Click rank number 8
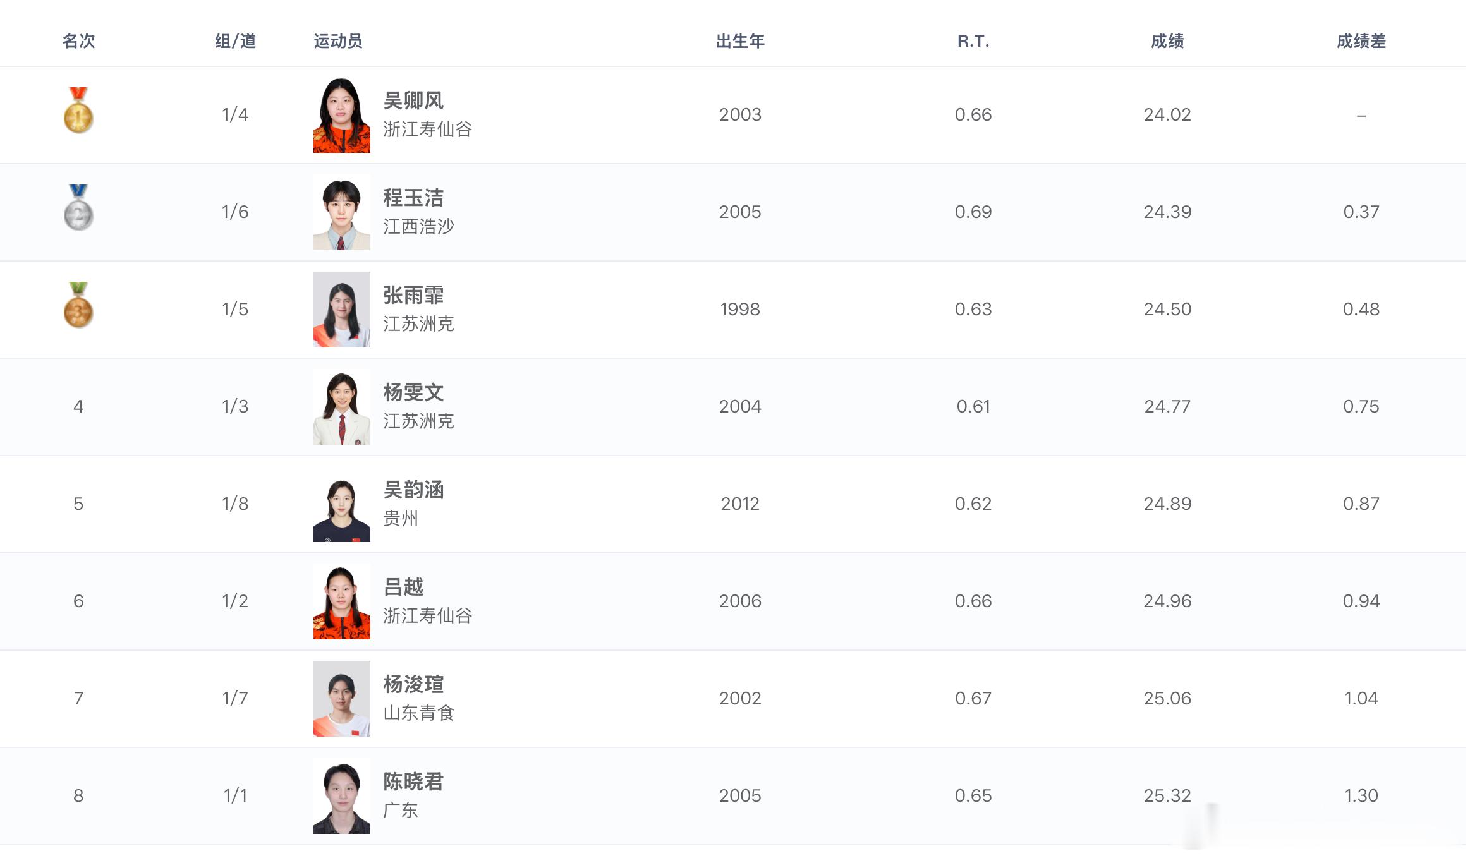Image resolution: width=1470 pixels, height=863 pixels. pyautogui.click(x=78, y=796)
